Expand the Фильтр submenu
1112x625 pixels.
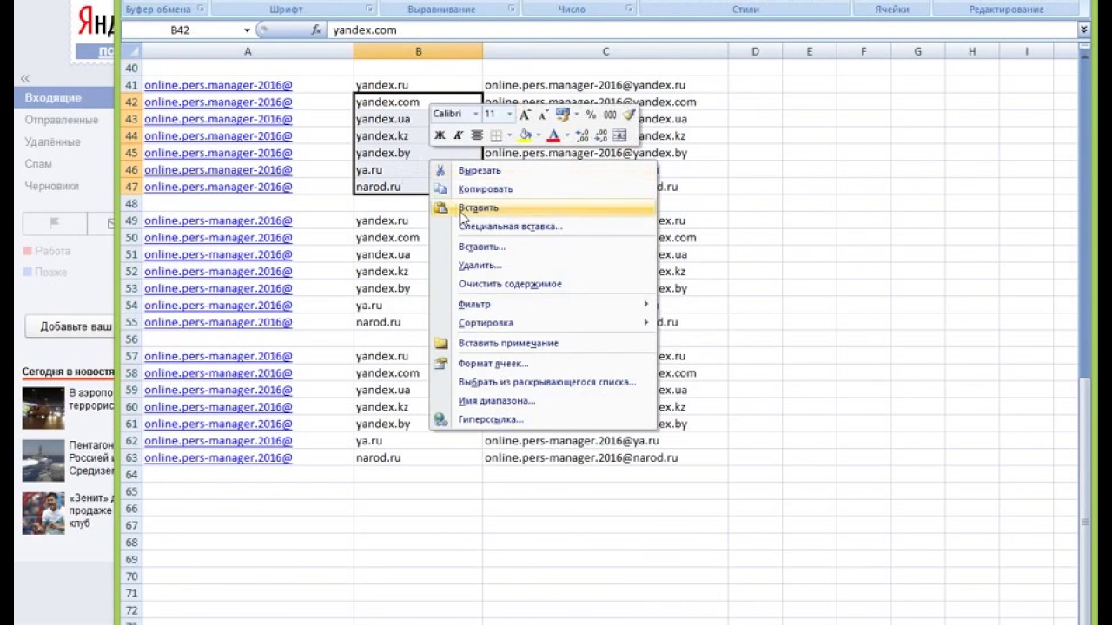point(543,304)
